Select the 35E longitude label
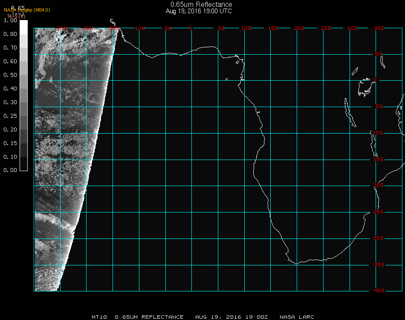Viewport: 405px width, 320px height. [379, 28]
